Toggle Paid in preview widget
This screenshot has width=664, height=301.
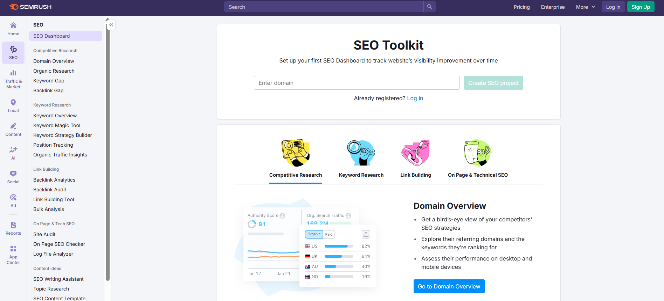coord(329,234)
